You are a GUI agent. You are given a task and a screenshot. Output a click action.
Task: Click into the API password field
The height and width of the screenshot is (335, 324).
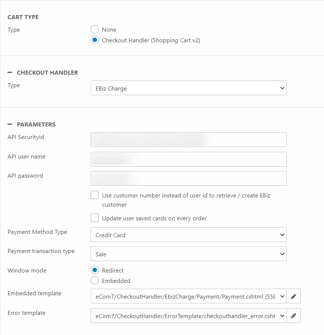pyautogui.click(x=188, y=178)
